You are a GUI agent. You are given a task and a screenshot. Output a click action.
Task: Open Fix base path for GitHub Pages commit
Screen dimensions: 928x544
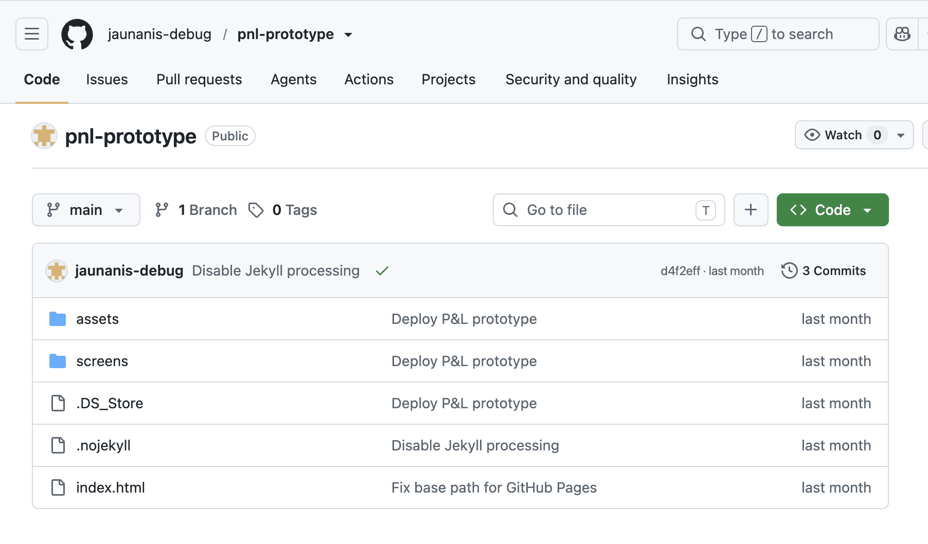[494, 487]
